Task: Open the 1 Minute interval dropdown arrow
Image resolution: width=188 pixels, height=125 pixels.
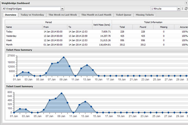Action: pyautogui.click(x=179, y=9)
